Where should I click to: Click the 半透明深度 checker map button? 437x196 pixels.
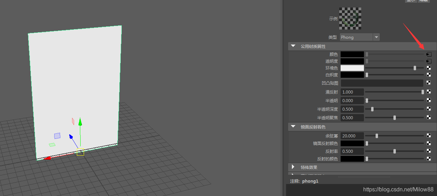(429, 109)
